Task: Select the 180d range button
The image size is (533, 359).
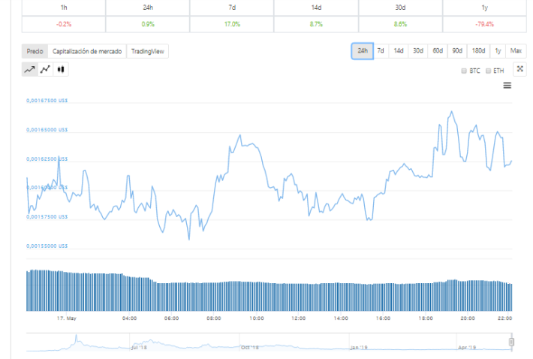Action: coord(479,51)
